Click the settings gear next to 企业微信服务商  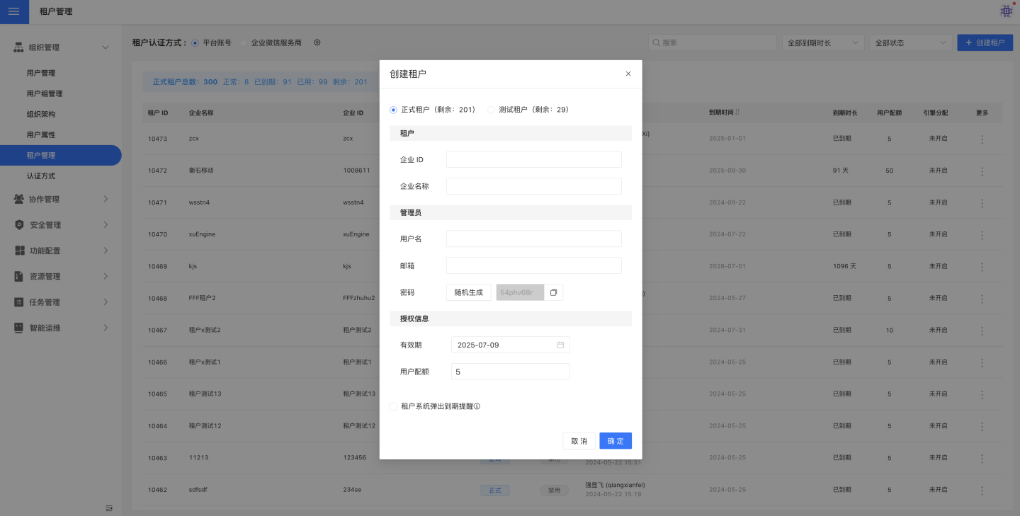[317, 42]
